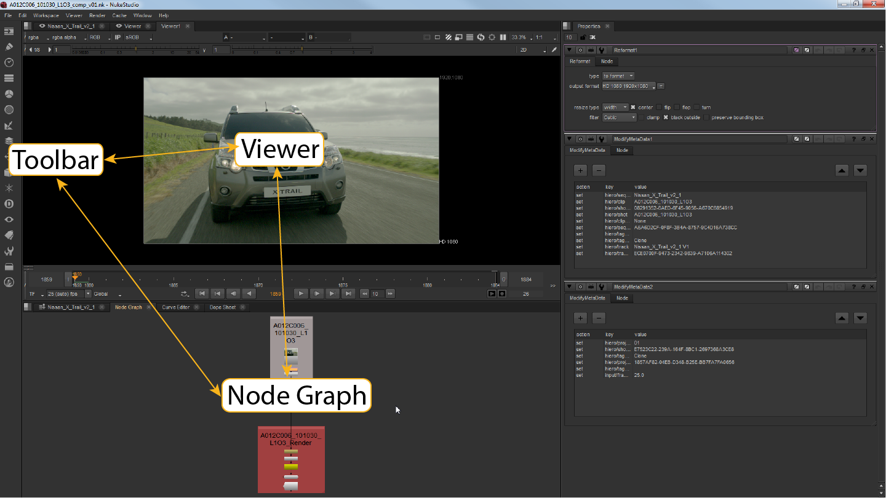The width and height of the screenshot is (886, 498).
Task: Switch to the Curve Editor tab
Action: click(x=176, y=307)
